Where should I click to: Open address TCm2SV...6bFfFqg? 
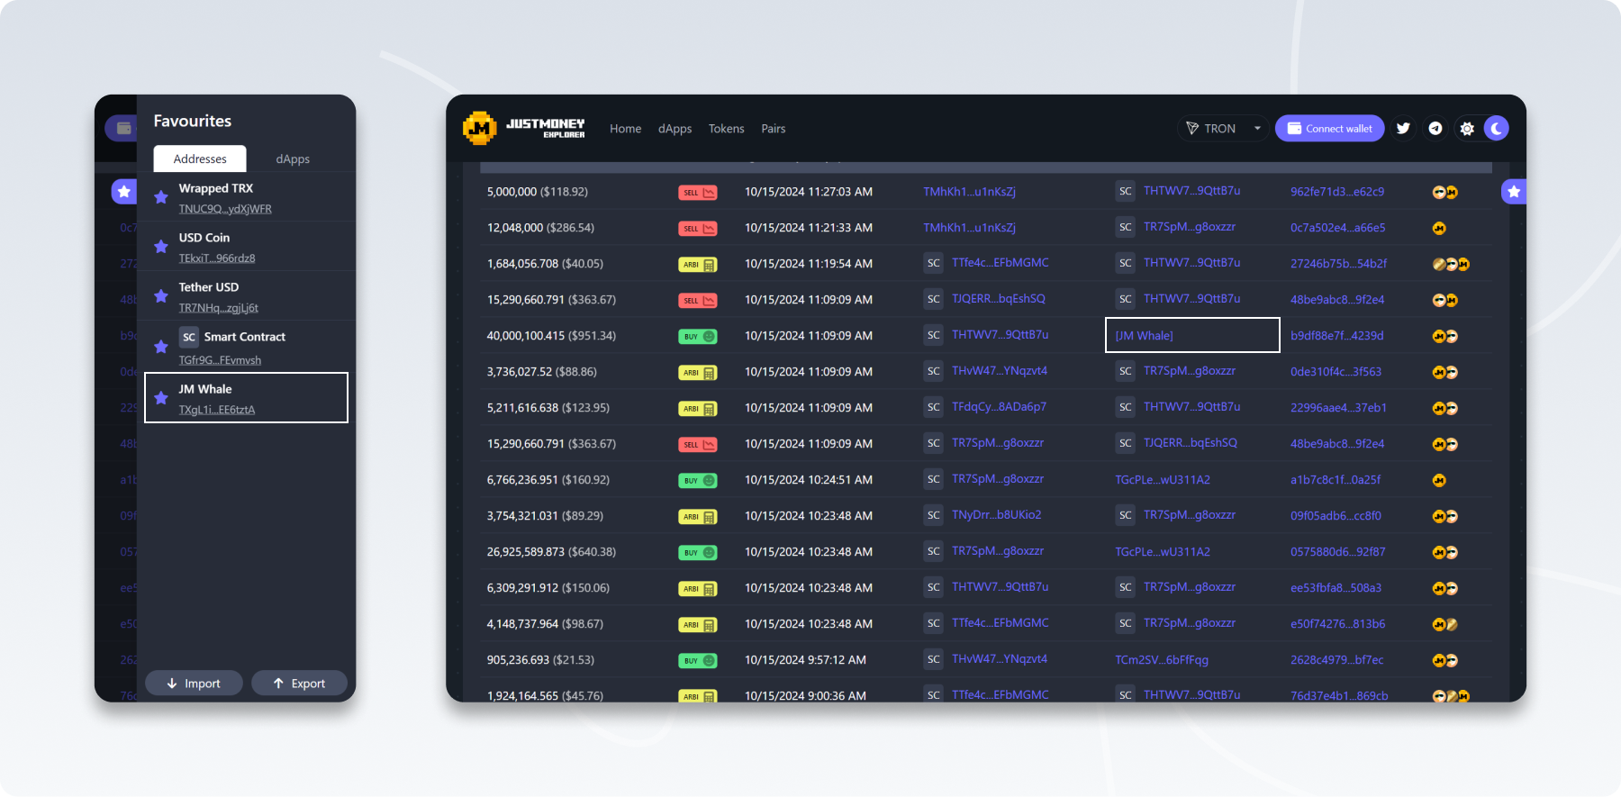pos(1162,660)
